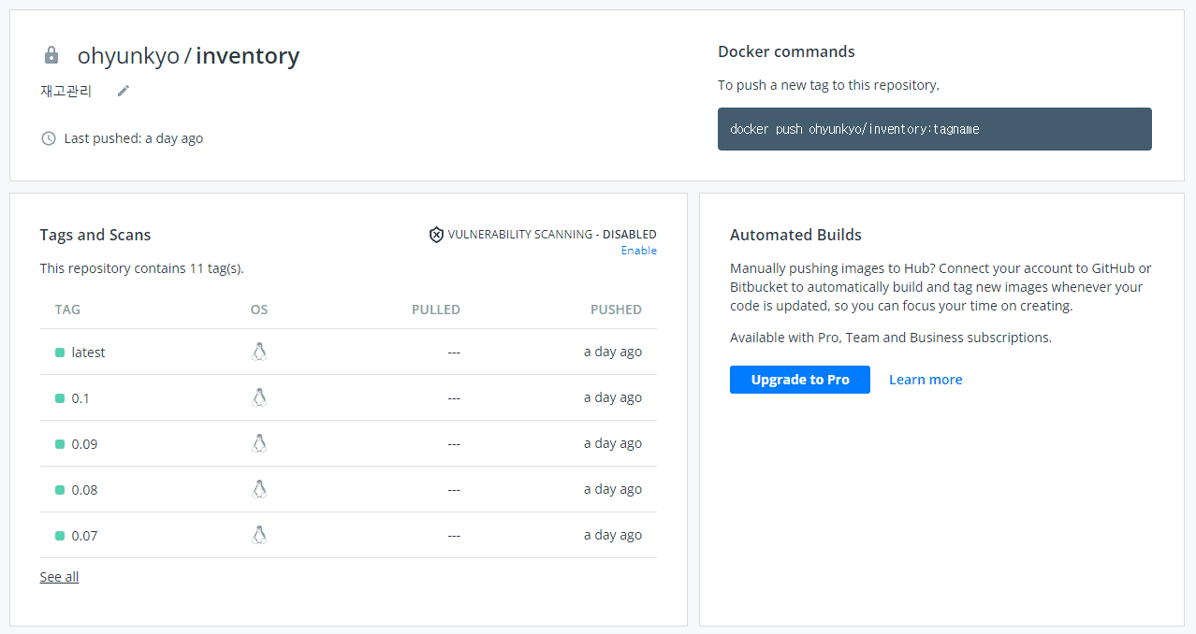
Task: Expand tags list with See all
Action: click(59, 577)
